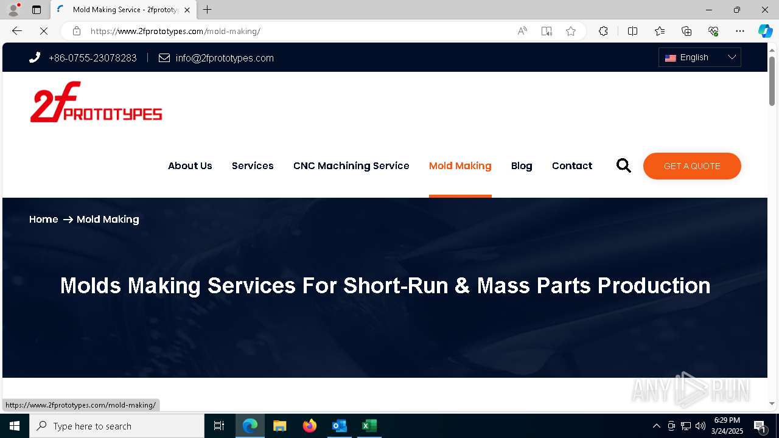Show hidden system tray icons
This screenshot has height=438, width=779.
tap(656, 426)
